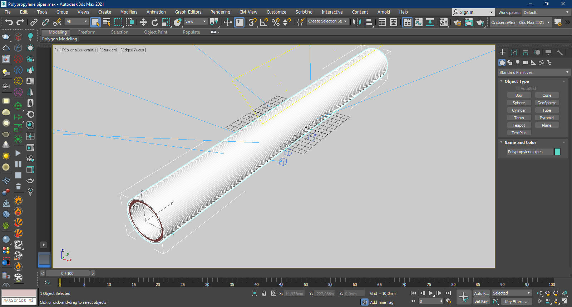This screenshot has width=572, height=307.
Task: Click the Redo arrow icon
Action: pyautogui.click(x=20, y=22)
